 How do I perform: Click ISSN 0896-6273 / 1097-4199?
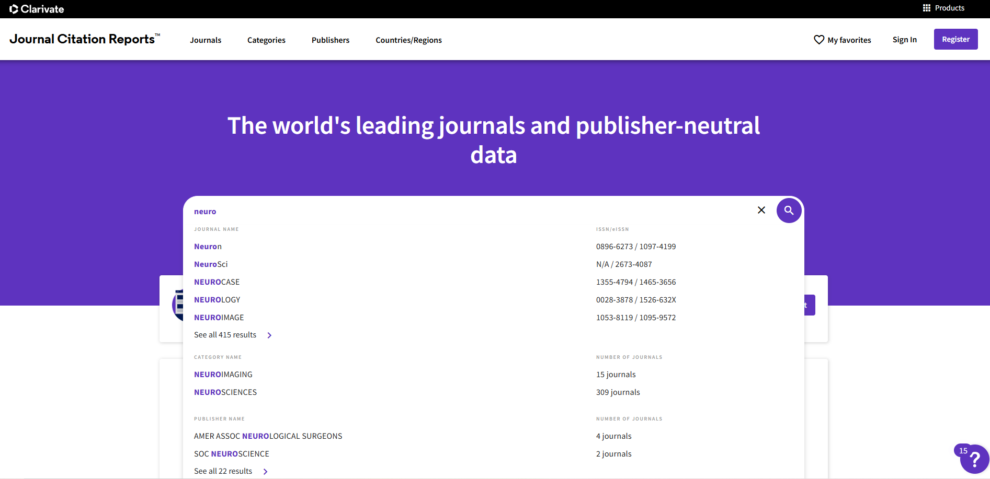click(636, 247)
